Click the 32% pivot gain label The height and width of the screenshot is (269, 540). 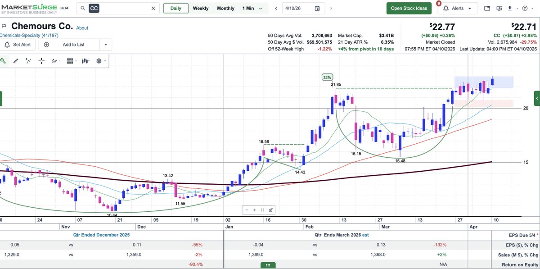[327, 78]
